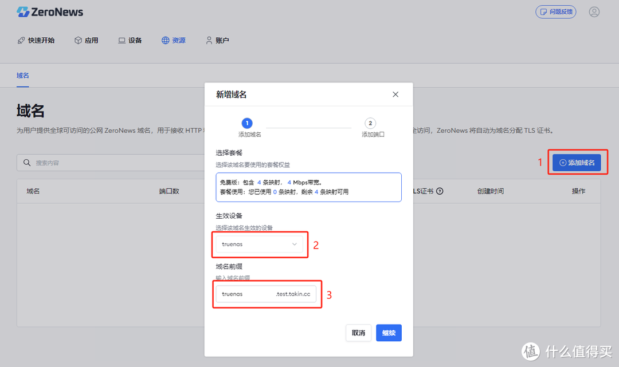Click the 设备 monitor icon
This screenshot has width=619, height=367.
pos(122,40)
